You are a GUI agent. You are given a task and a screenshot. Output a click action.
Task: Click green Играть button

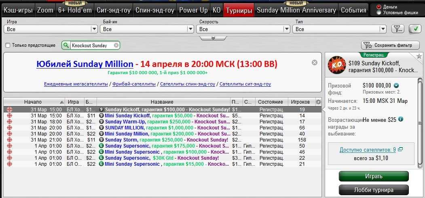tap(374, 176)
